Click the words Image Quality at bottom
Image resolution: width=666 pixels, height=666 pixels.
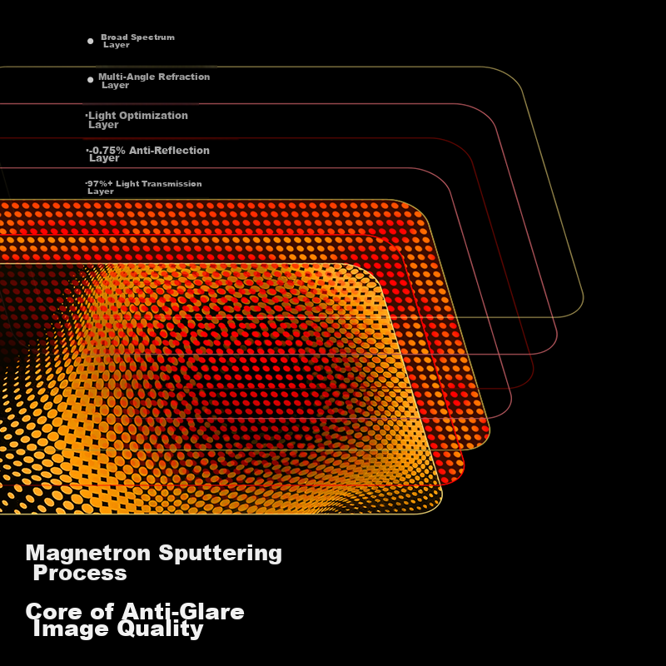point(118,629)
